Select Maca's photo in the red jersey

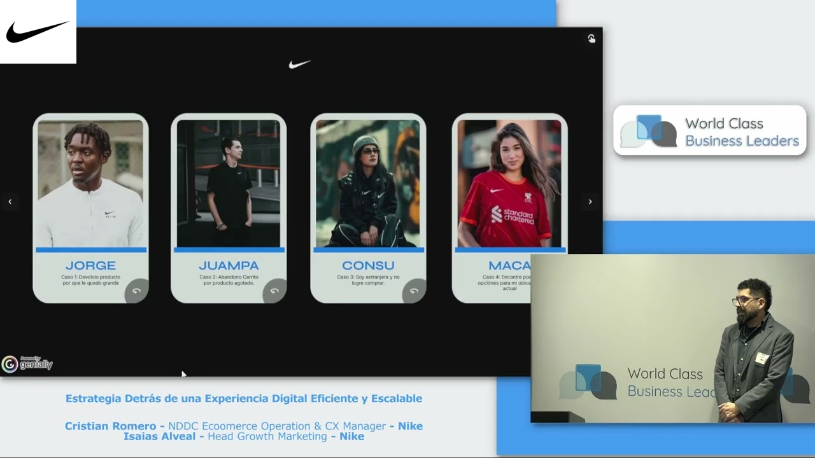(x=509, y=184)
